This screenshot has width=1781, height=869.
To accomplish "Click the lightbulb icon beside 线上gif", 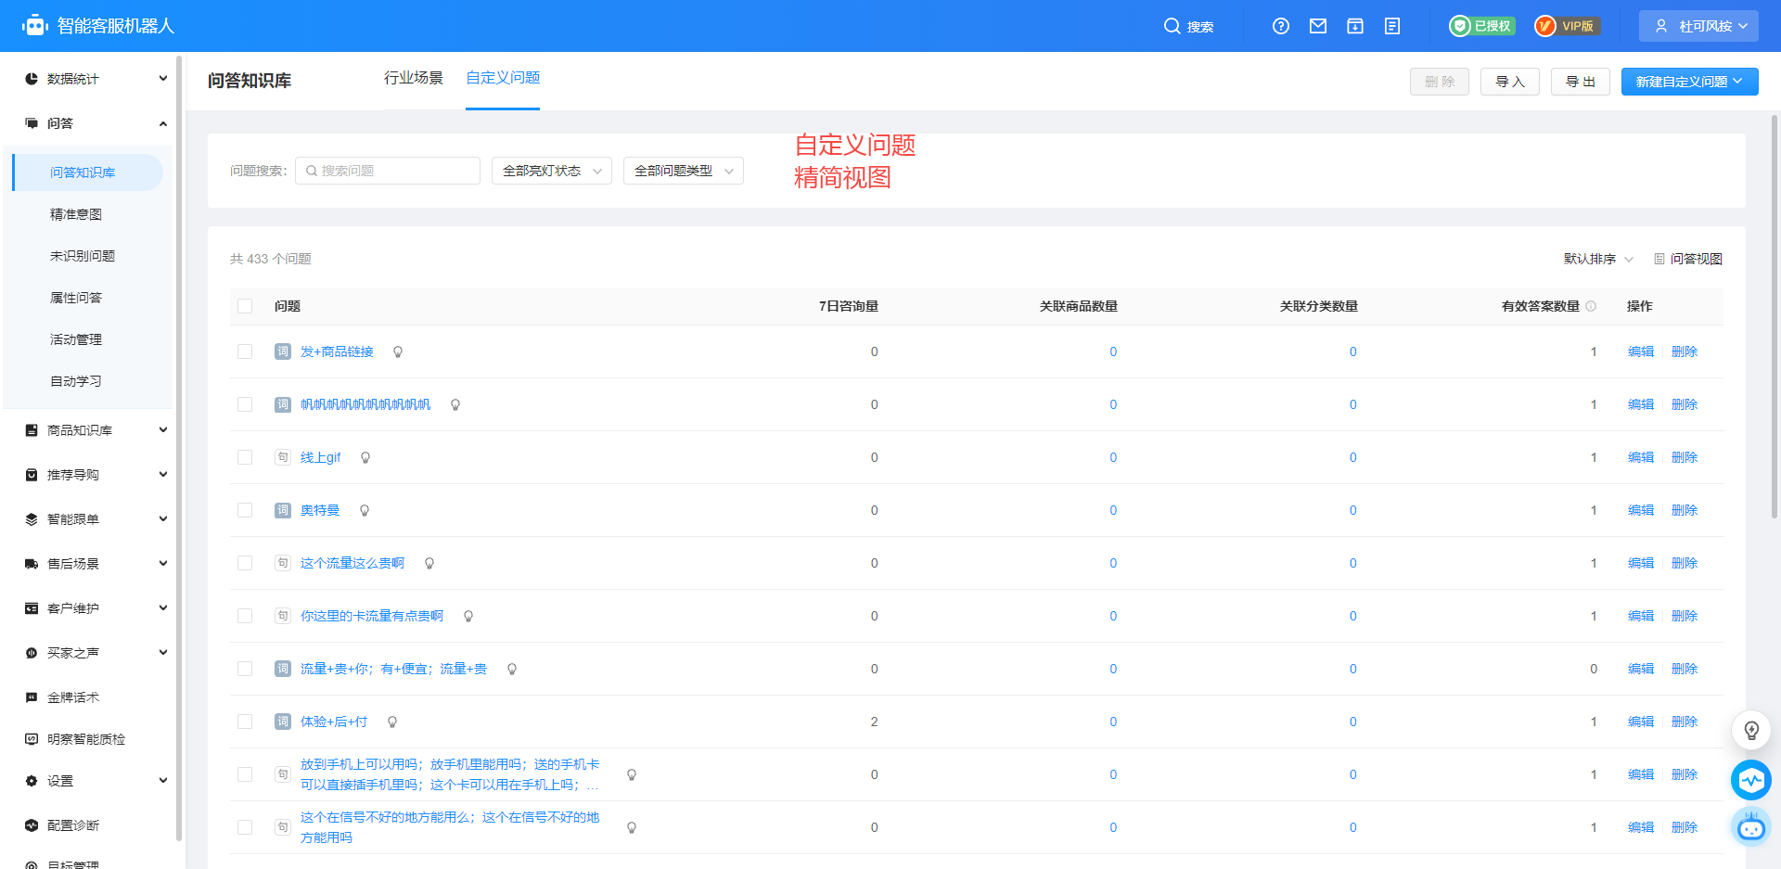I will point(365,458).
